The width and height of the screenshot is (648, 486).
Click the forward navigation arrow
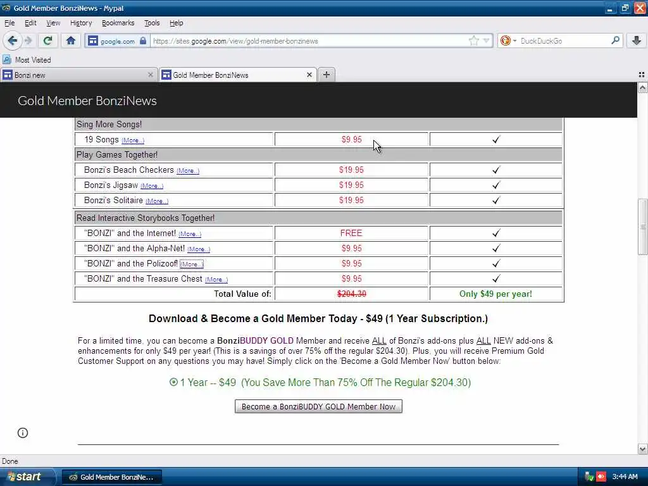[28, 40]
